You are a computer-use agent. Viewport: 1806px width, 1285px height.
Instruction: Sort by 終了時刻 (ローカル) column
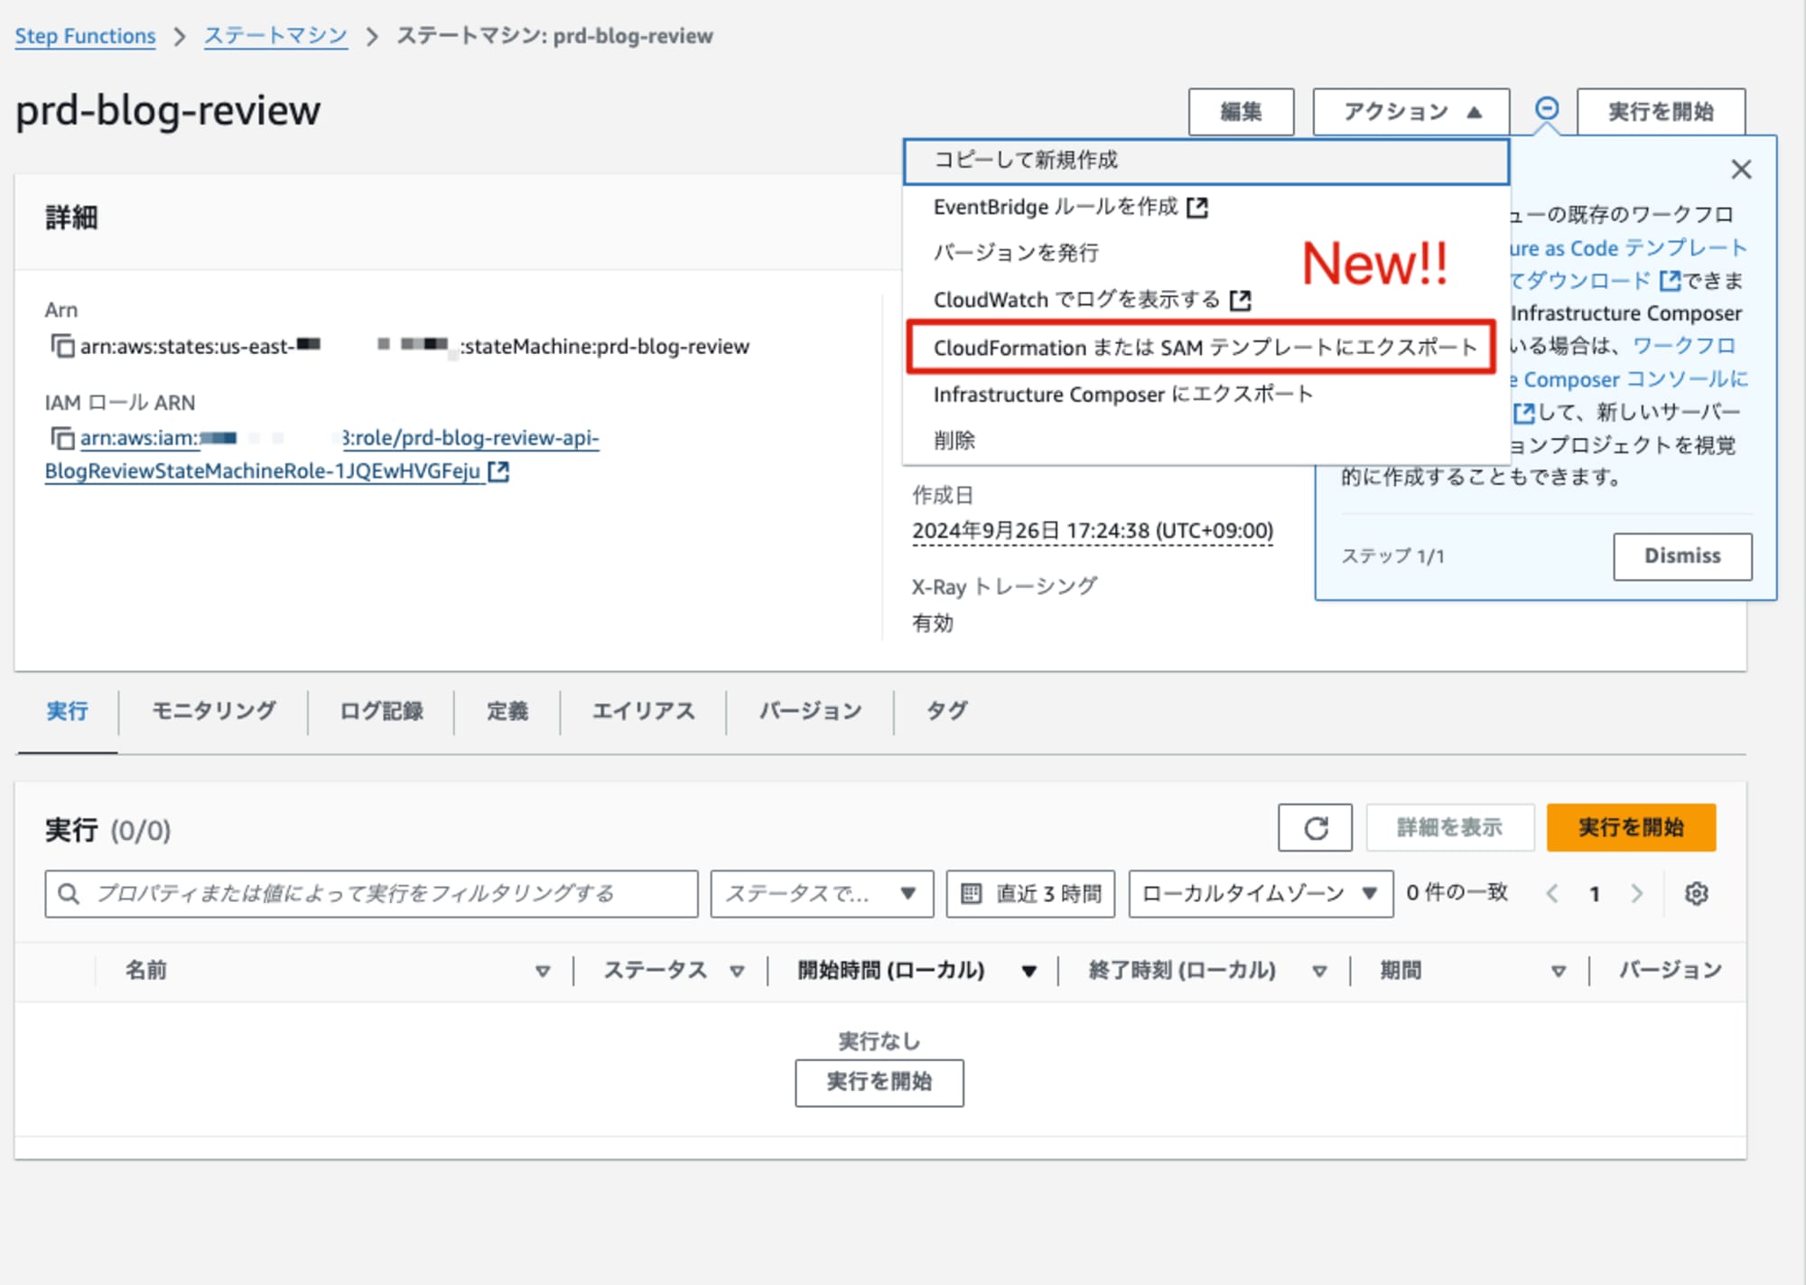coord(1319,972)
